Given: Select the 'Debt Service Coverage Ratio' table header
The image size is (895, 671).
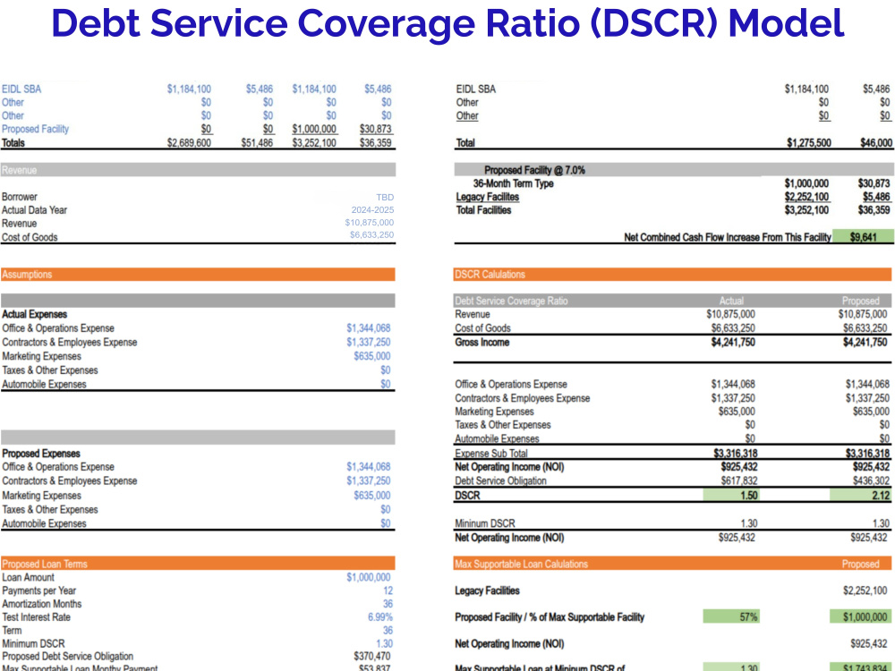Looking at the screenshot, I should pyautogui.click(x=511, y=301).
